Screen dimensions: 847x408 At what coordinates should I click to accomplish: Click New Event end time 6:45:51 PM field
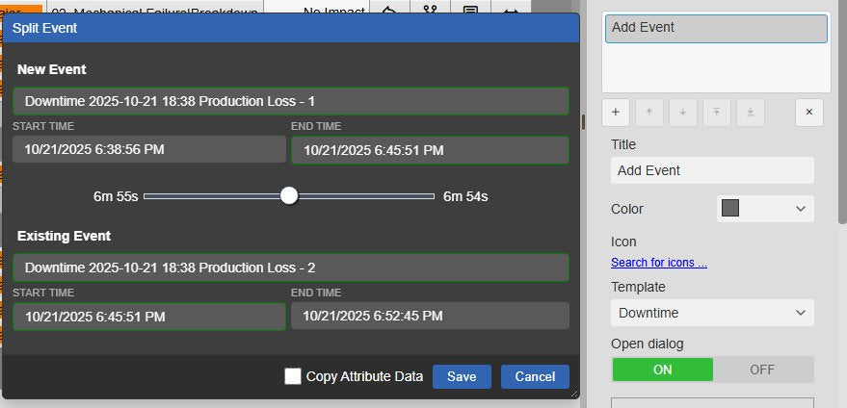tap(430, 150)
